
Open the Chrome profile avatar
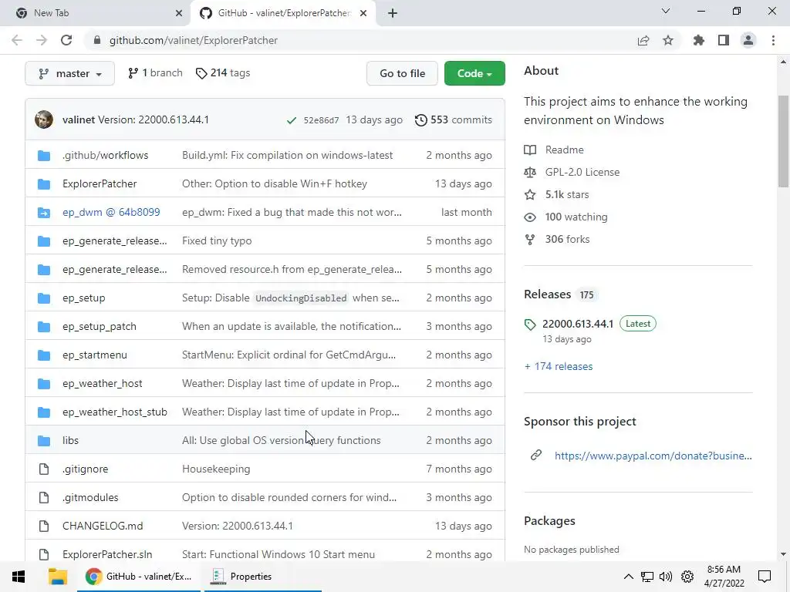tap(748, 40)
